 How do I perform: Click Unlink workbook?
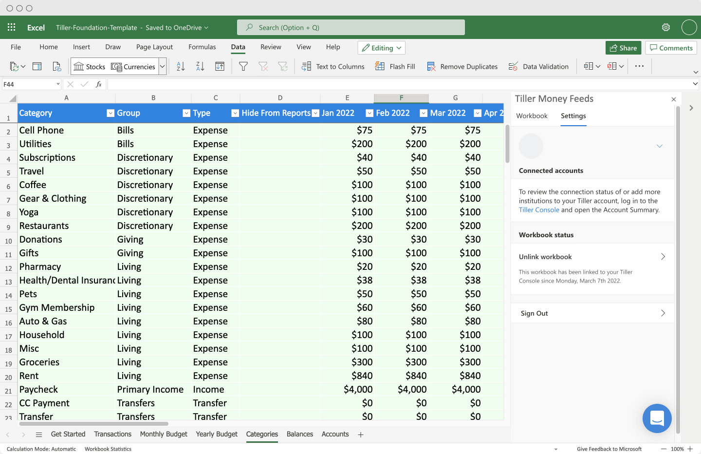pyautogui.click(x=592, y=257)
